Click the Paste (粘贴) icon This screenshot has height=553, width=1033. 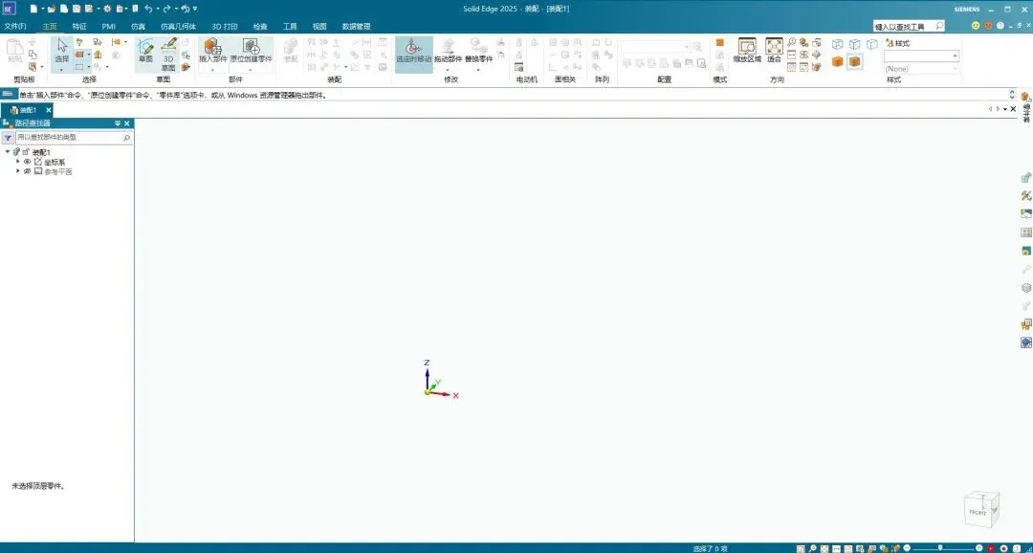coord(14,47)
